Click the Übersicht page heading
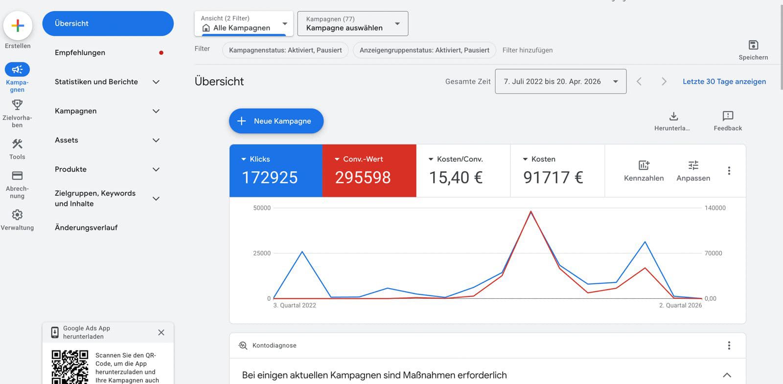This screenshot has height=384, width=783. (x=219, y=81)
